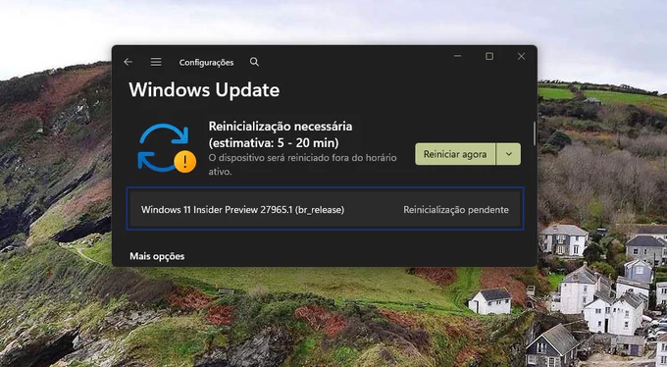Viewport: 667px width, 367px height.
Task: Minimize the Configurações window
Action: pos(458,56)
